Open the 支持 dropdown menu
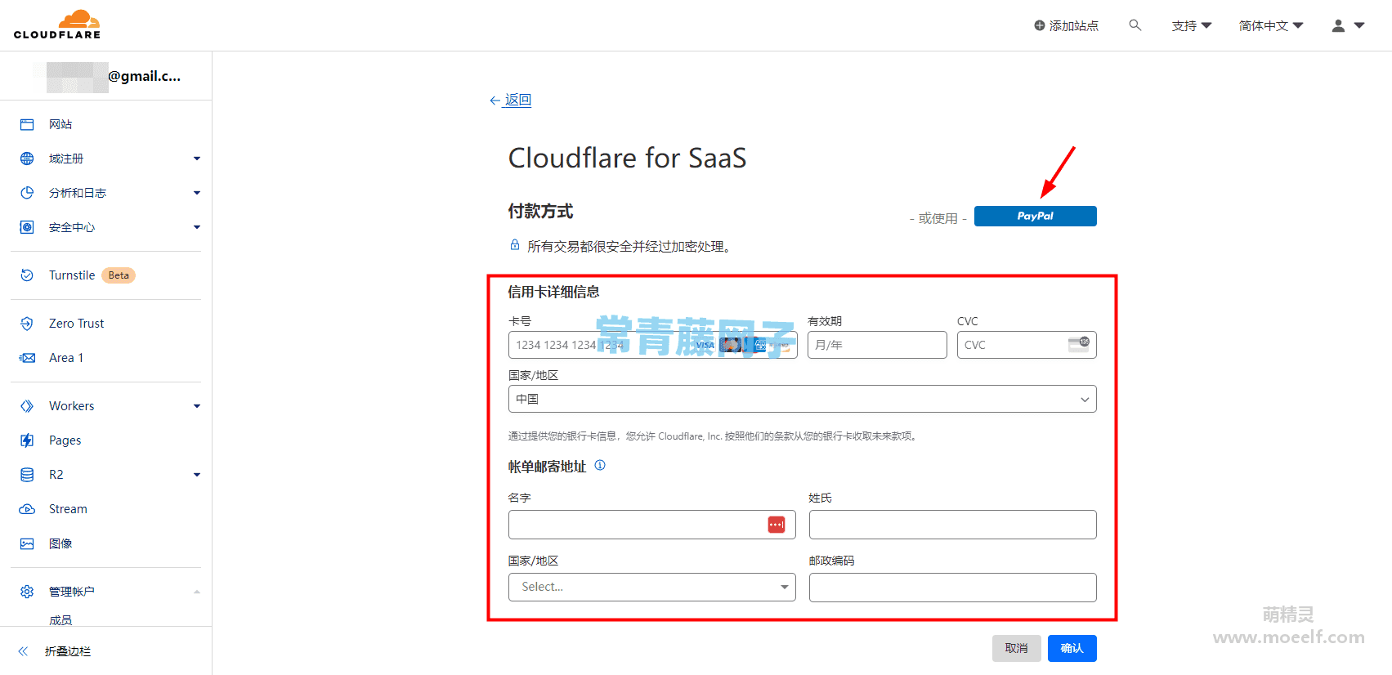The width and height of the screenshot is (1392, 675). (1192, 25)
